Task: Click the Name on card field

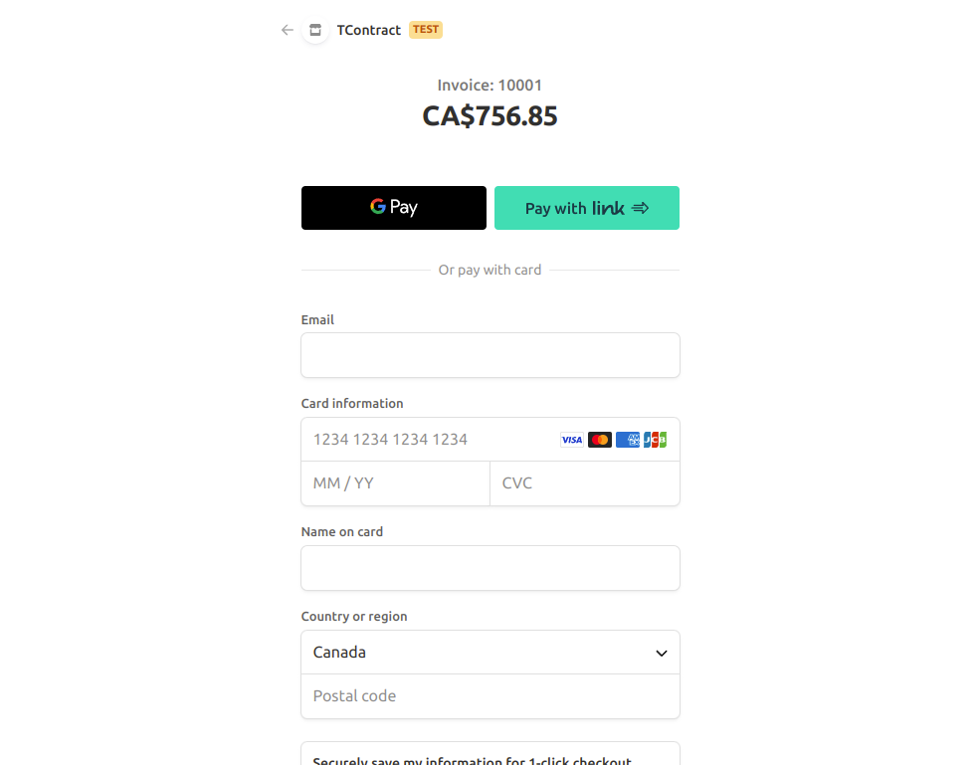Action: click(490, 568)
